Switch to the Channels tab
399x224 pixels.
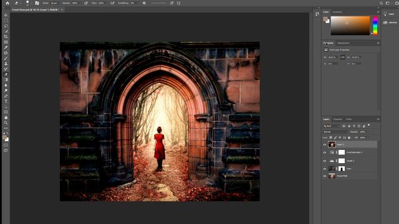click(338, 119)
